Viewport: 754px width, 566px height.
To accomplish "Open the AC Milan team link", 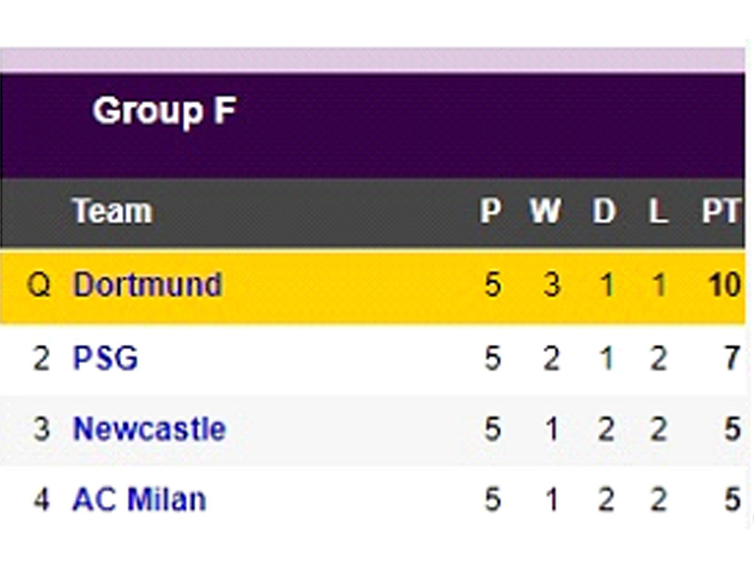I will [139, 499].
